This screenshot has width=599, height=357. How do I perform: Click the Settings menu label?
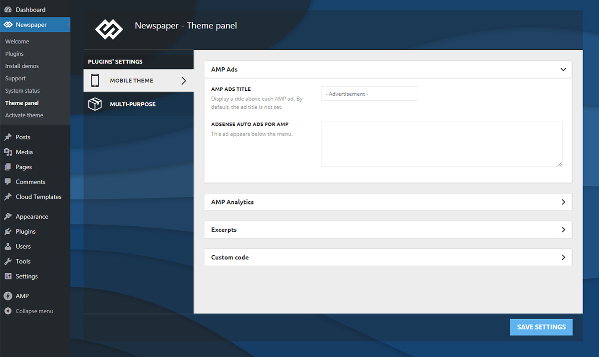click(x=26, y=276)
